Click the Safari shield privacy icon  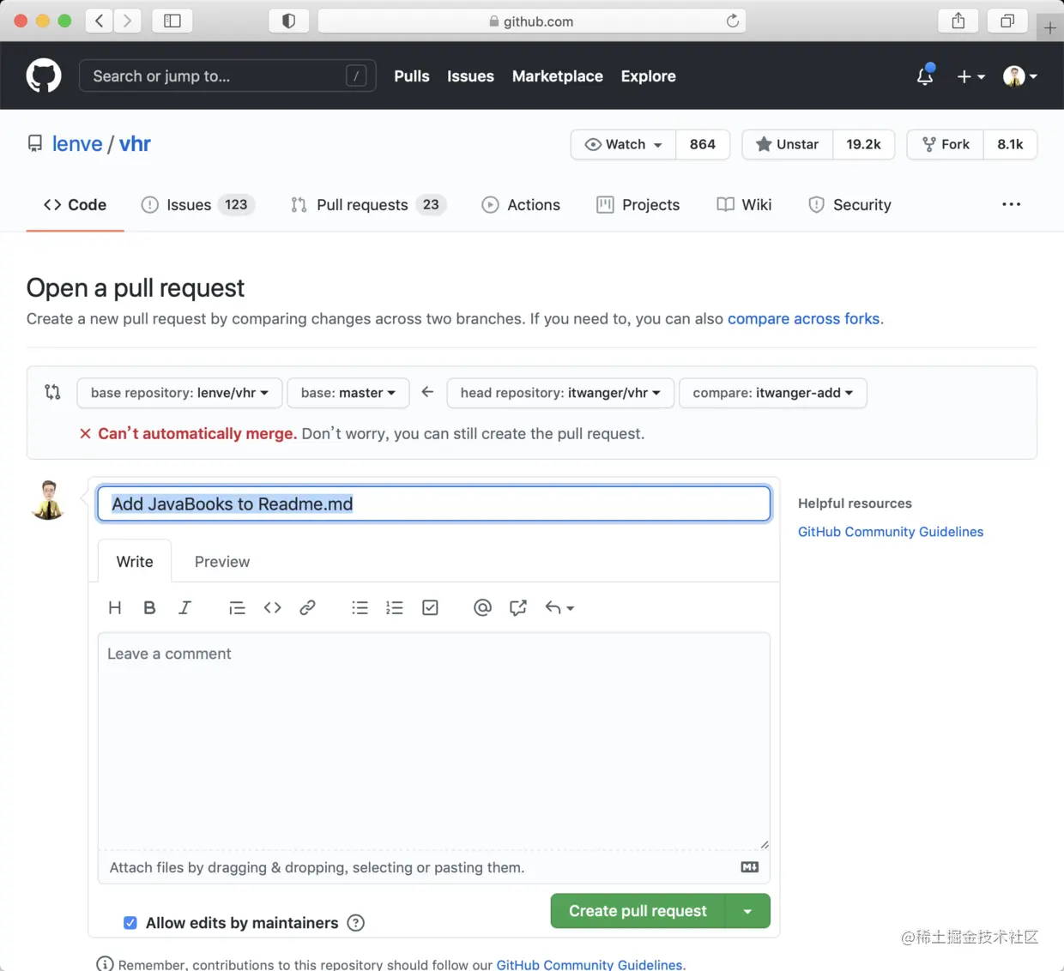click(x=289, y=21)
